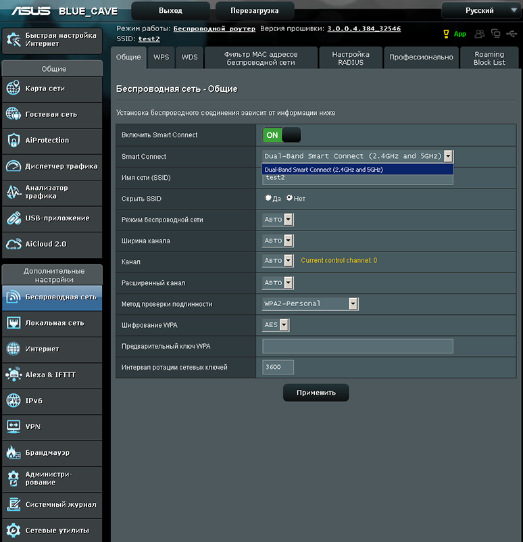Toggle the Smart Connect ON switch

click(x=281, y=134)
